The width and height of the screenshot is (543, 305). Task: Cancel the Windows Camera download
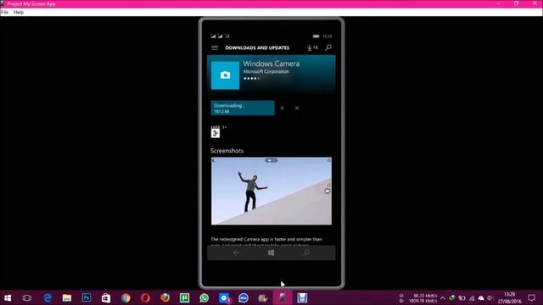[x=297, y=108]
